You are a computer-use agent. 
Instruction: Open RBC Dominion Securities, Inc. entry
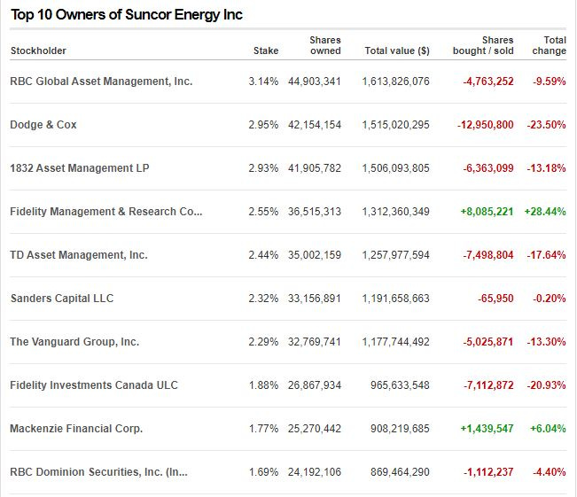tap(98, 472)
